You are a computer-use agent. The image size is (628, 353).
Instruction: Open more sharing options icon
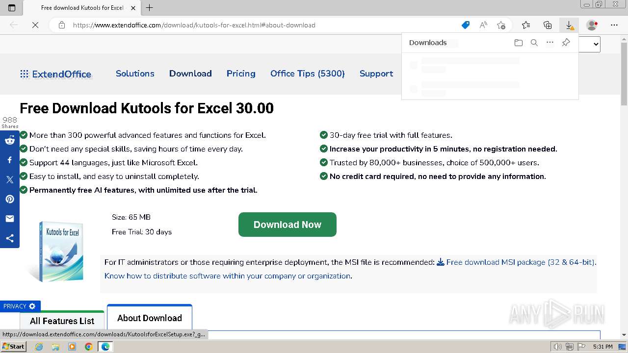(10, 238)
